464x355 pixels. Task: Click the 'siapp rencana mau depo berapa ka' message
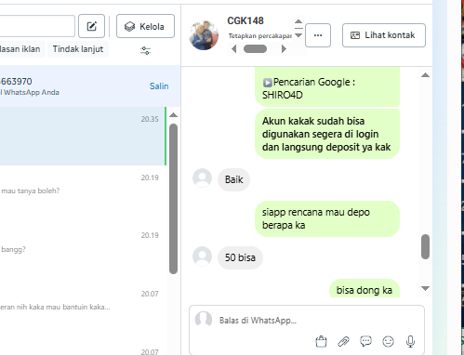coord(327,218)
